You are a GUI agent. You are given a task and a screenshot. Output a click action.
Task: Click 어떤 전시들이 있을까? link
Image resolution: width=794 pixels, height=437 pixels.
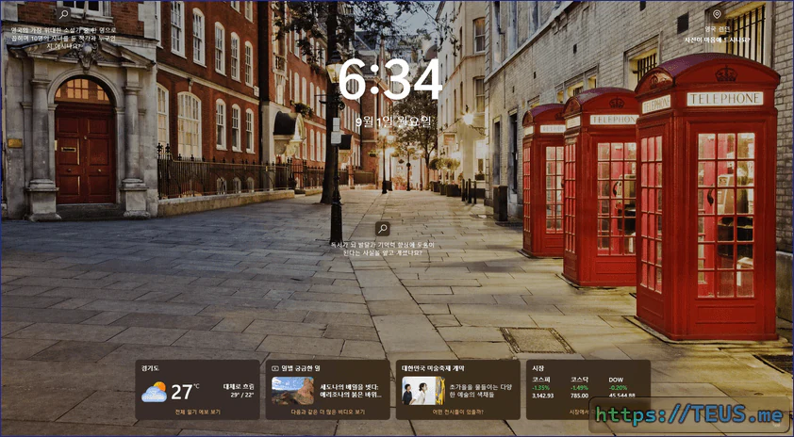click(x=457, y=412)
